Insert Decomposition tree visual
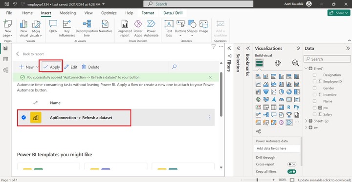The height and width of the screenshot is (182, 352). click(87, 28)
